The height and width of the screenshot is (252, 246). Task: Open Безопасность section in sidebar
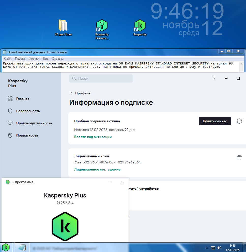(x=28, y=111)
